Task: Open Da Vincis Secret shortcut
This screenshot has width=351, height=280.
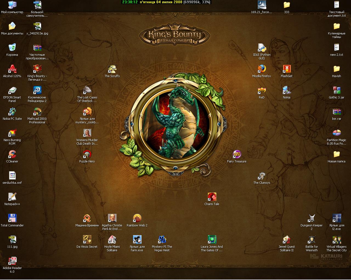Action: [x=87, y=239]
